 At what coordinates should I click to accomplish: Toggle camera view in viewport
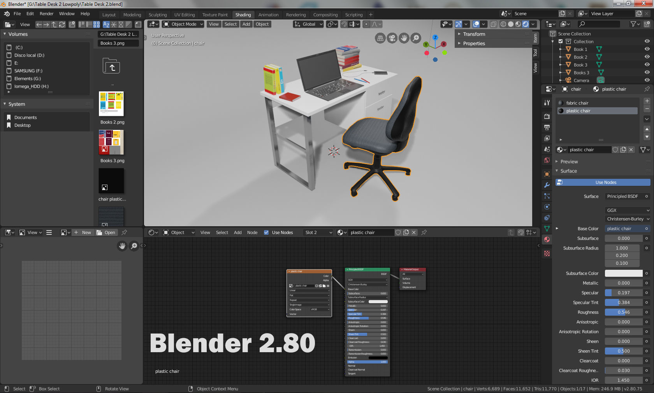pyautogui.click(x=392, y=38)
